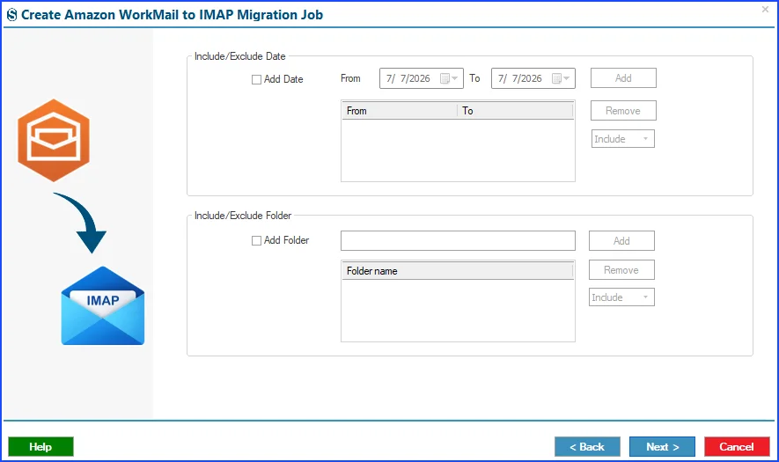Click Remove button in folder section
Image resolution: width=779 pixels, height=462 pixels.
(621, 270)
